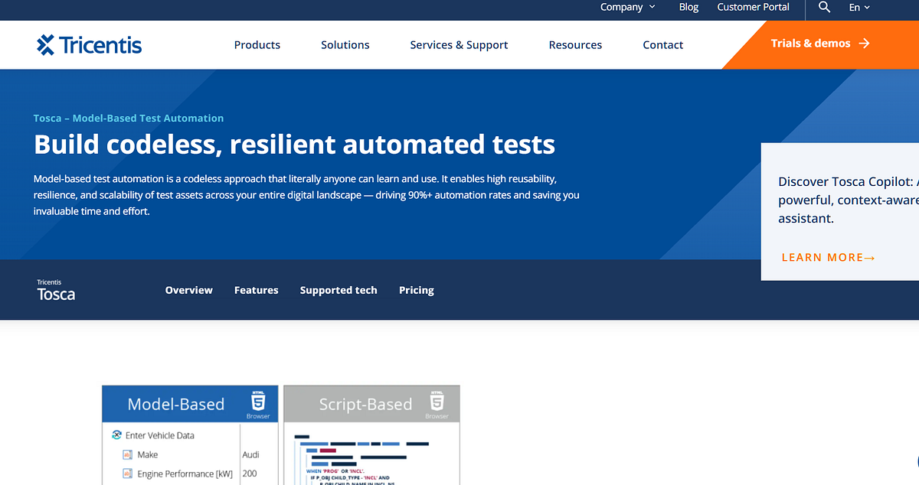Image resolution: width=919 pixels, height=485 pixels.
Task: Open the Resources menu
Action: click(x=575, y=45)
